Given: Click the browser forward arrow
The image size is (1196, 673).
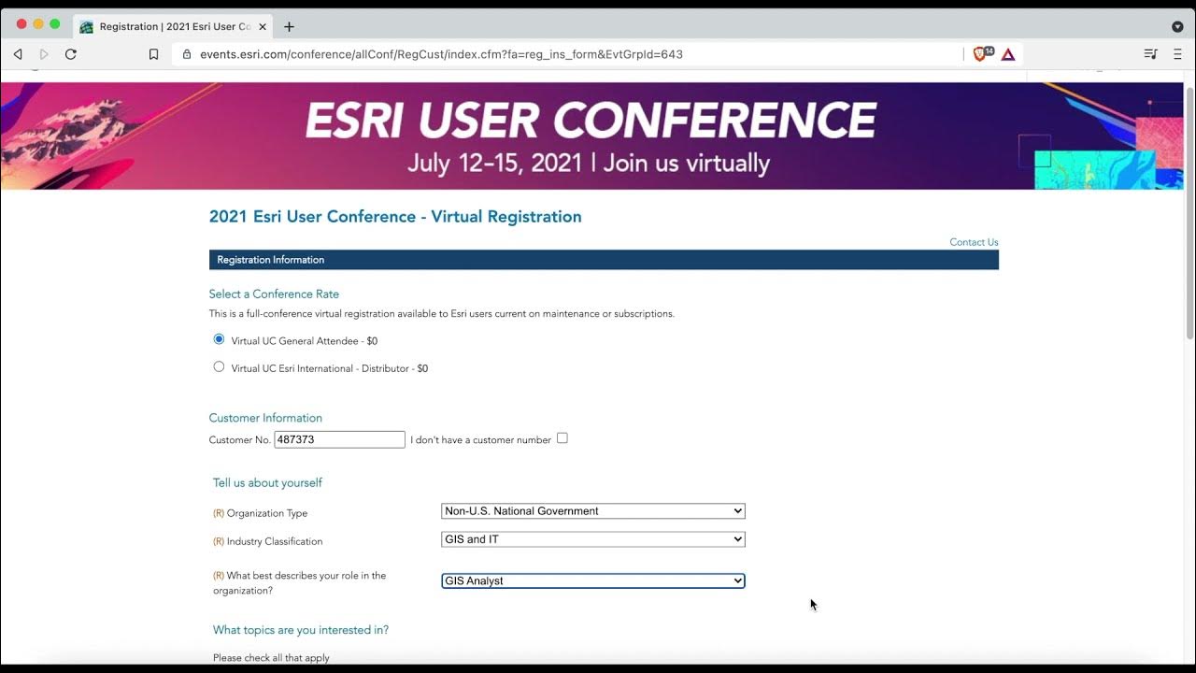Looking at the screenshot, I should point(44,54).
